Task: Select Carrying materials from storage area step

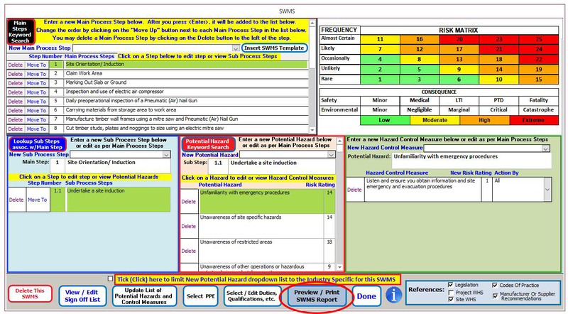Action: pyautogui.click(x=186, y=110)
